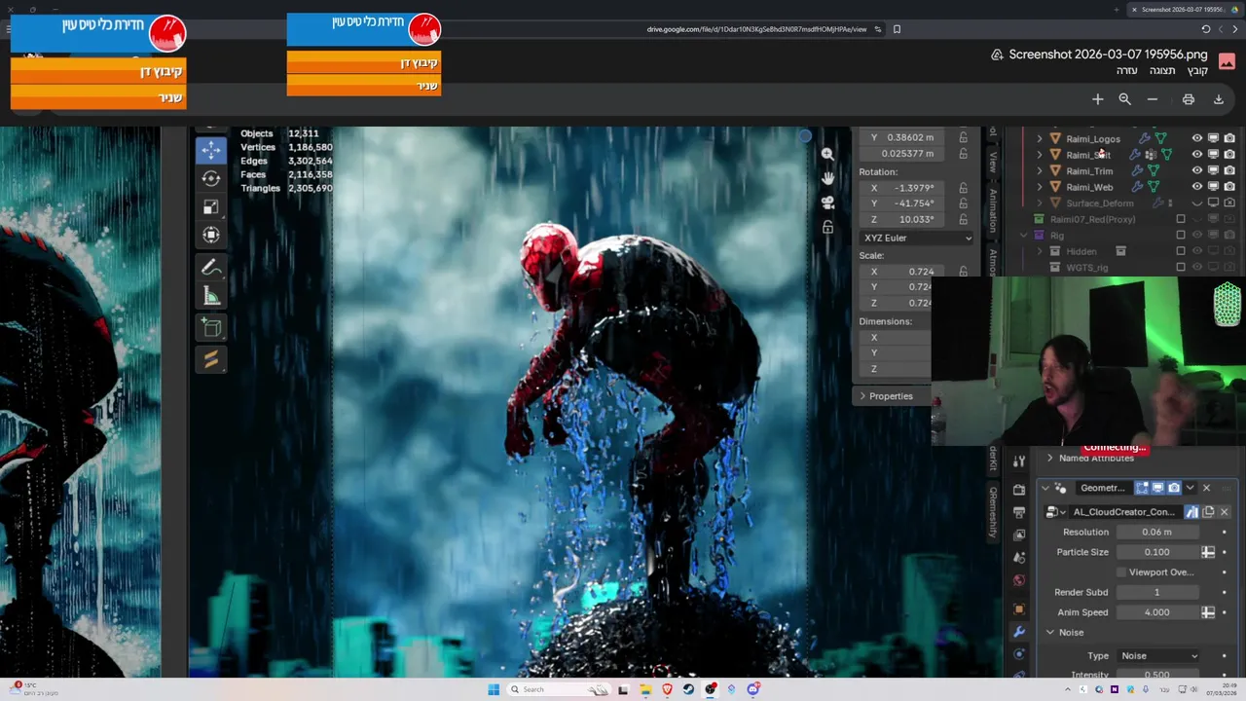Select the Transform tool in Blender toolbar
Image resolution: width=1246 pixels, height=701 pixels.
point(211,235)
